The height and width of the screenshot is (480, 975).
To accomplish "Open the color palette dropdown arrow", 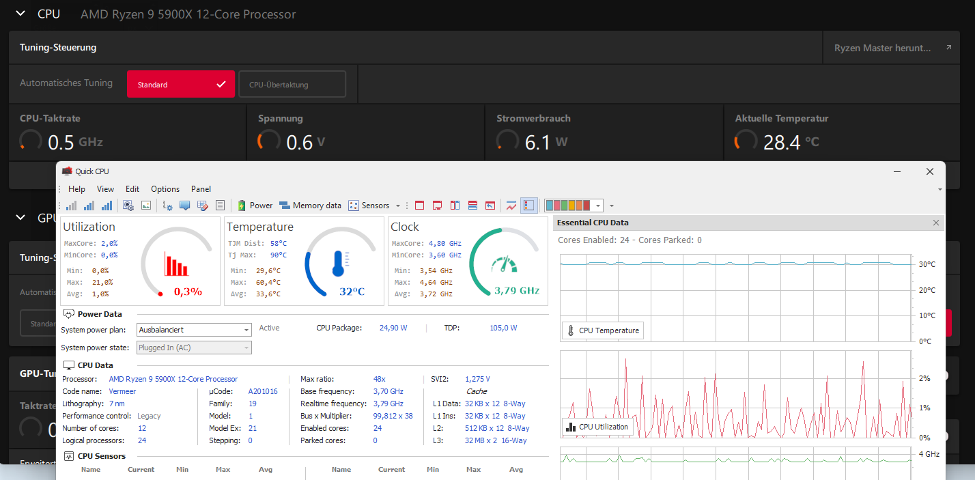I will point(598,206).
